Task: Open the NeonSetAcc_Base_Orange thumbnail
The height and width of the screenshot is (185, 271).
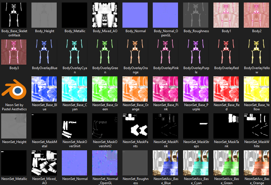Action: pos(256,163)
